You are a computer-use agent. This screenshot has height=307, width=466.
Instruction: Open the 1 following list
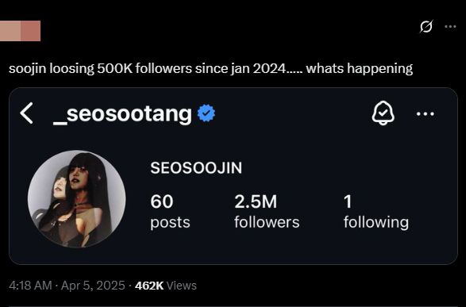pos(376,211)
